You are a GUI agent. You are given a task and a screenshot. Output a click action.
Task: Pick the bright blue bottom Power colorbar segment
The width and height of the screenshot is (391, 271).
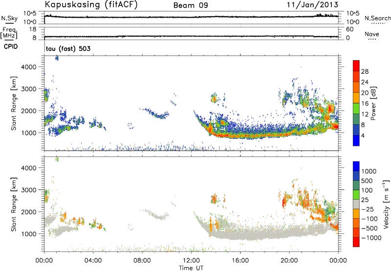tap(356, 141)
